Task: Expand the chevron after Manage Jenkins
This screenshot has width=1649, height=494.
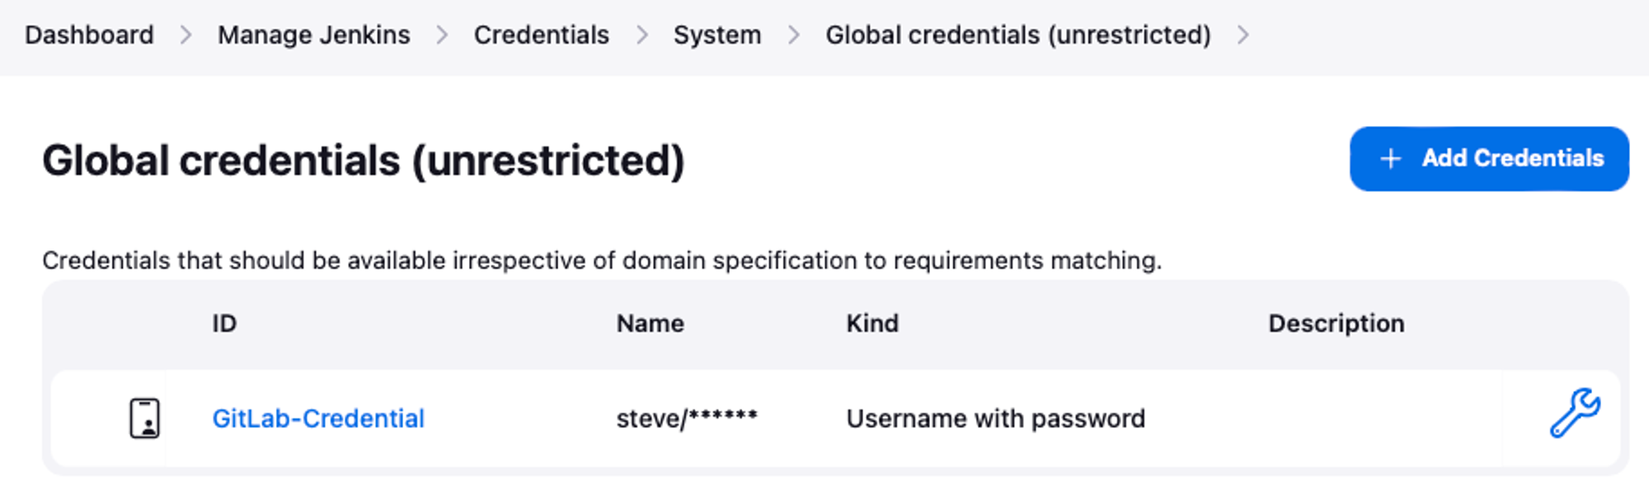Action: tap(442, 35)
